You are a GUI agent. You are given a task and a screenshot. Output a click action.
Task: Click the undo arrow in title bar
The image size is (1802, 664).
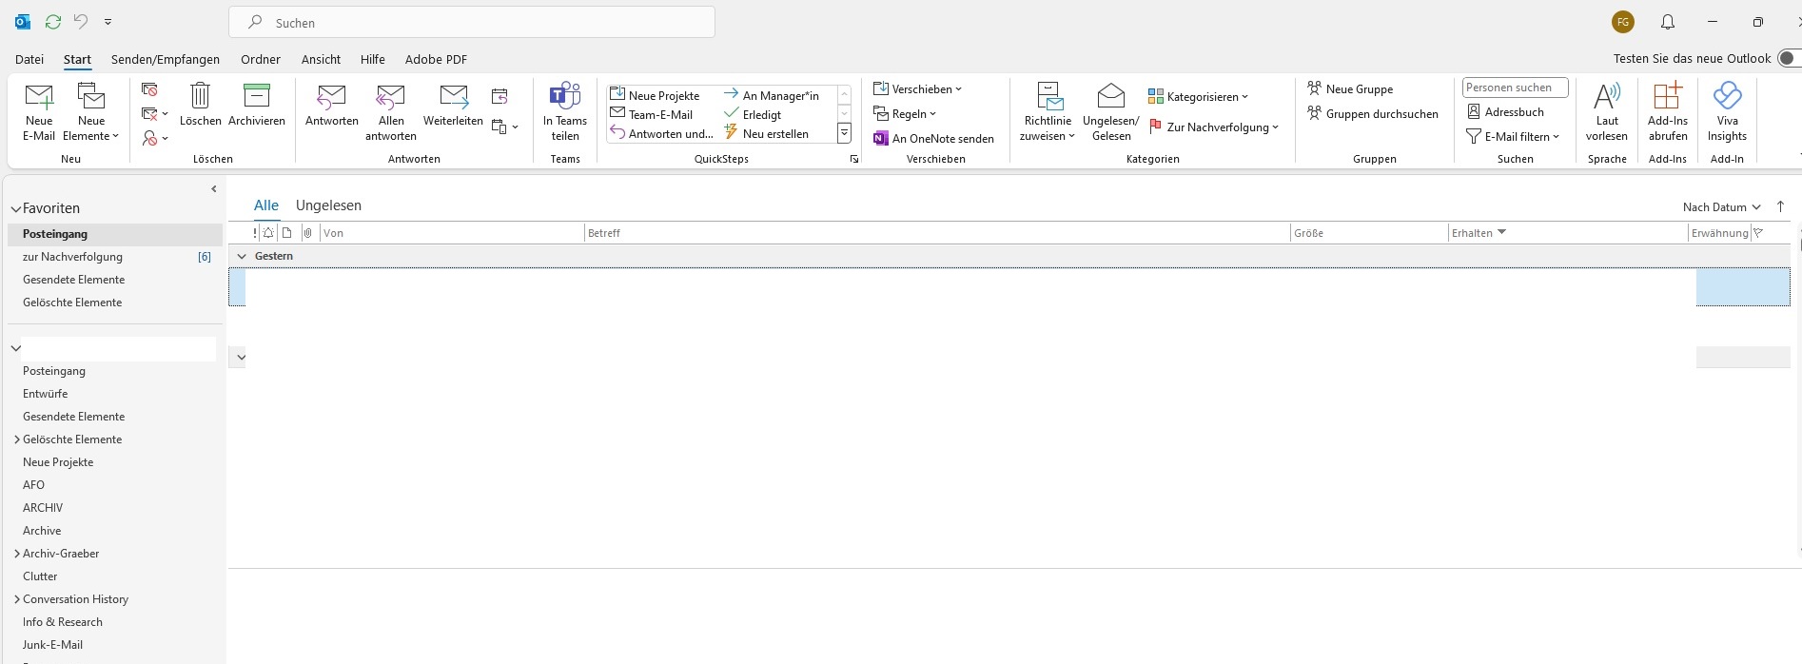(x=81, y=21)
